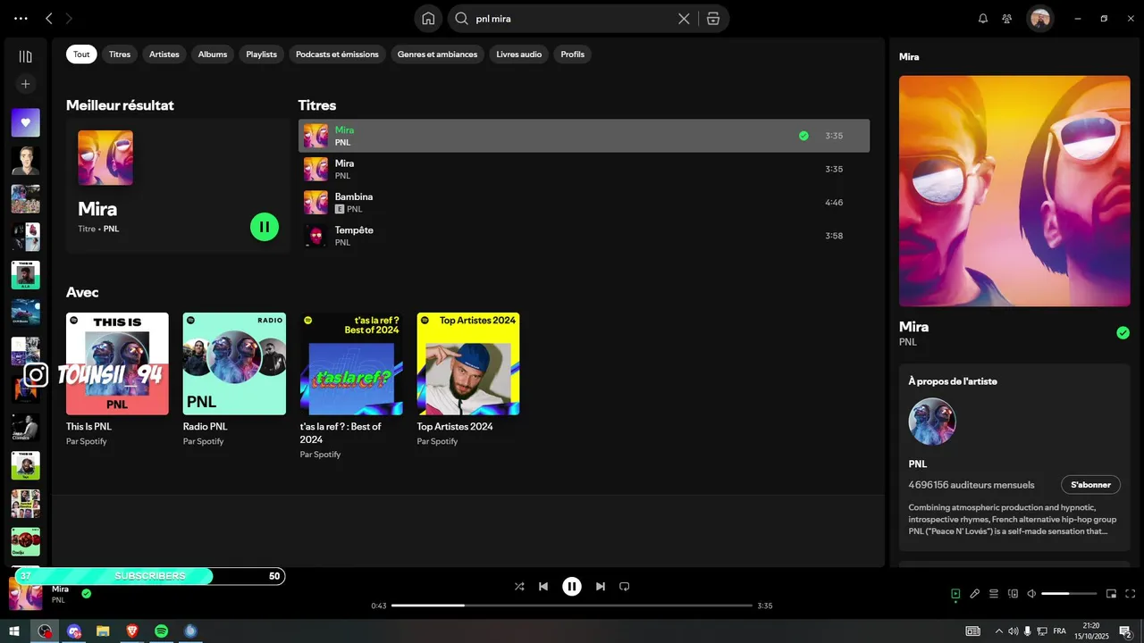The height and width of the screenshot is (643, 1144).
Task: Toggle saved checkmark in right Mira panel
Action: (1123, 333)
